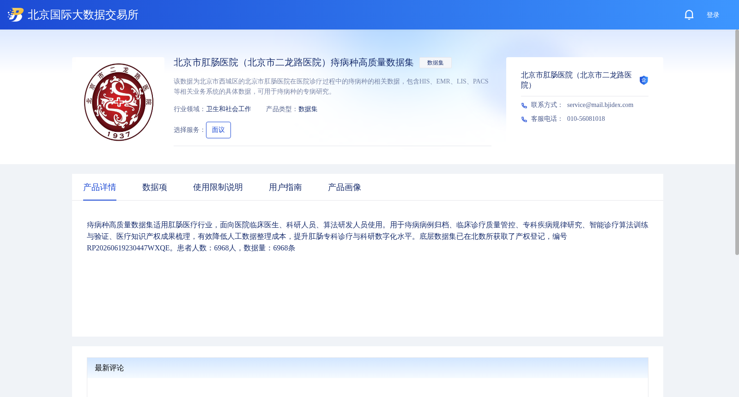739x397 pixels.
Task: Select the 面议 service option
Action: [x=218, y=130]
